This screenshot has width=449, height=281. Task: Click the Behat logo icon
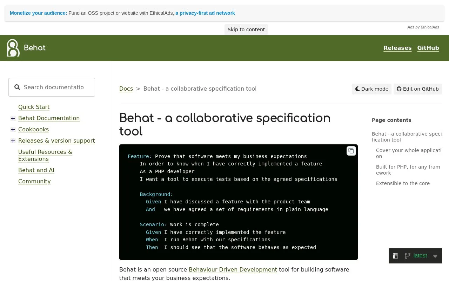[x=13, y=48]
